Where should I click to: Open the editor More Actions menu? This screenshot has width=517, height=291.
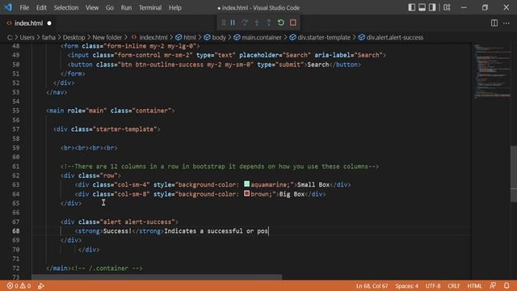506,23
